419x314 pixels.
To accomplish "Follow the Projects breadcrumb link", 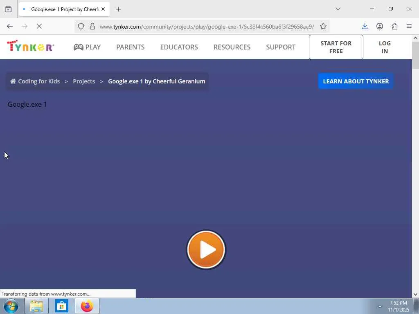I will pos(84,81).
